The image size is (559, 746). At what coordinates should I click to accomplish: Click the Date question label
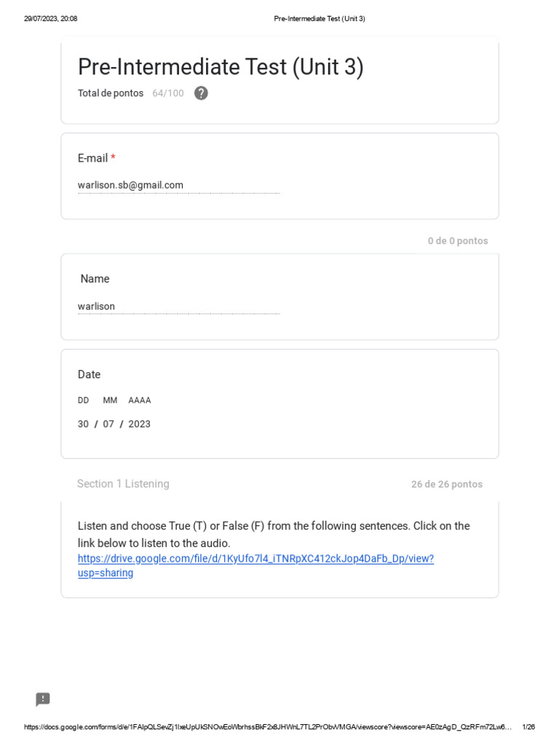pyautogui.click(x=89, y=374)
